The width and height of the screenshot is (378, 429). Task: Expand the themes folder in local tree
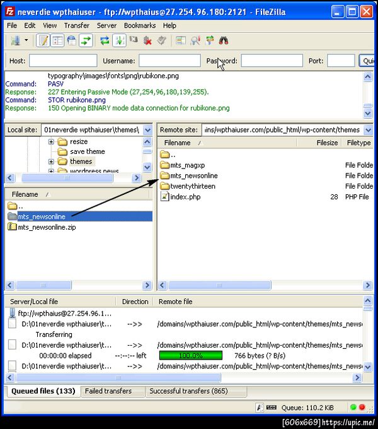(51, 162)
